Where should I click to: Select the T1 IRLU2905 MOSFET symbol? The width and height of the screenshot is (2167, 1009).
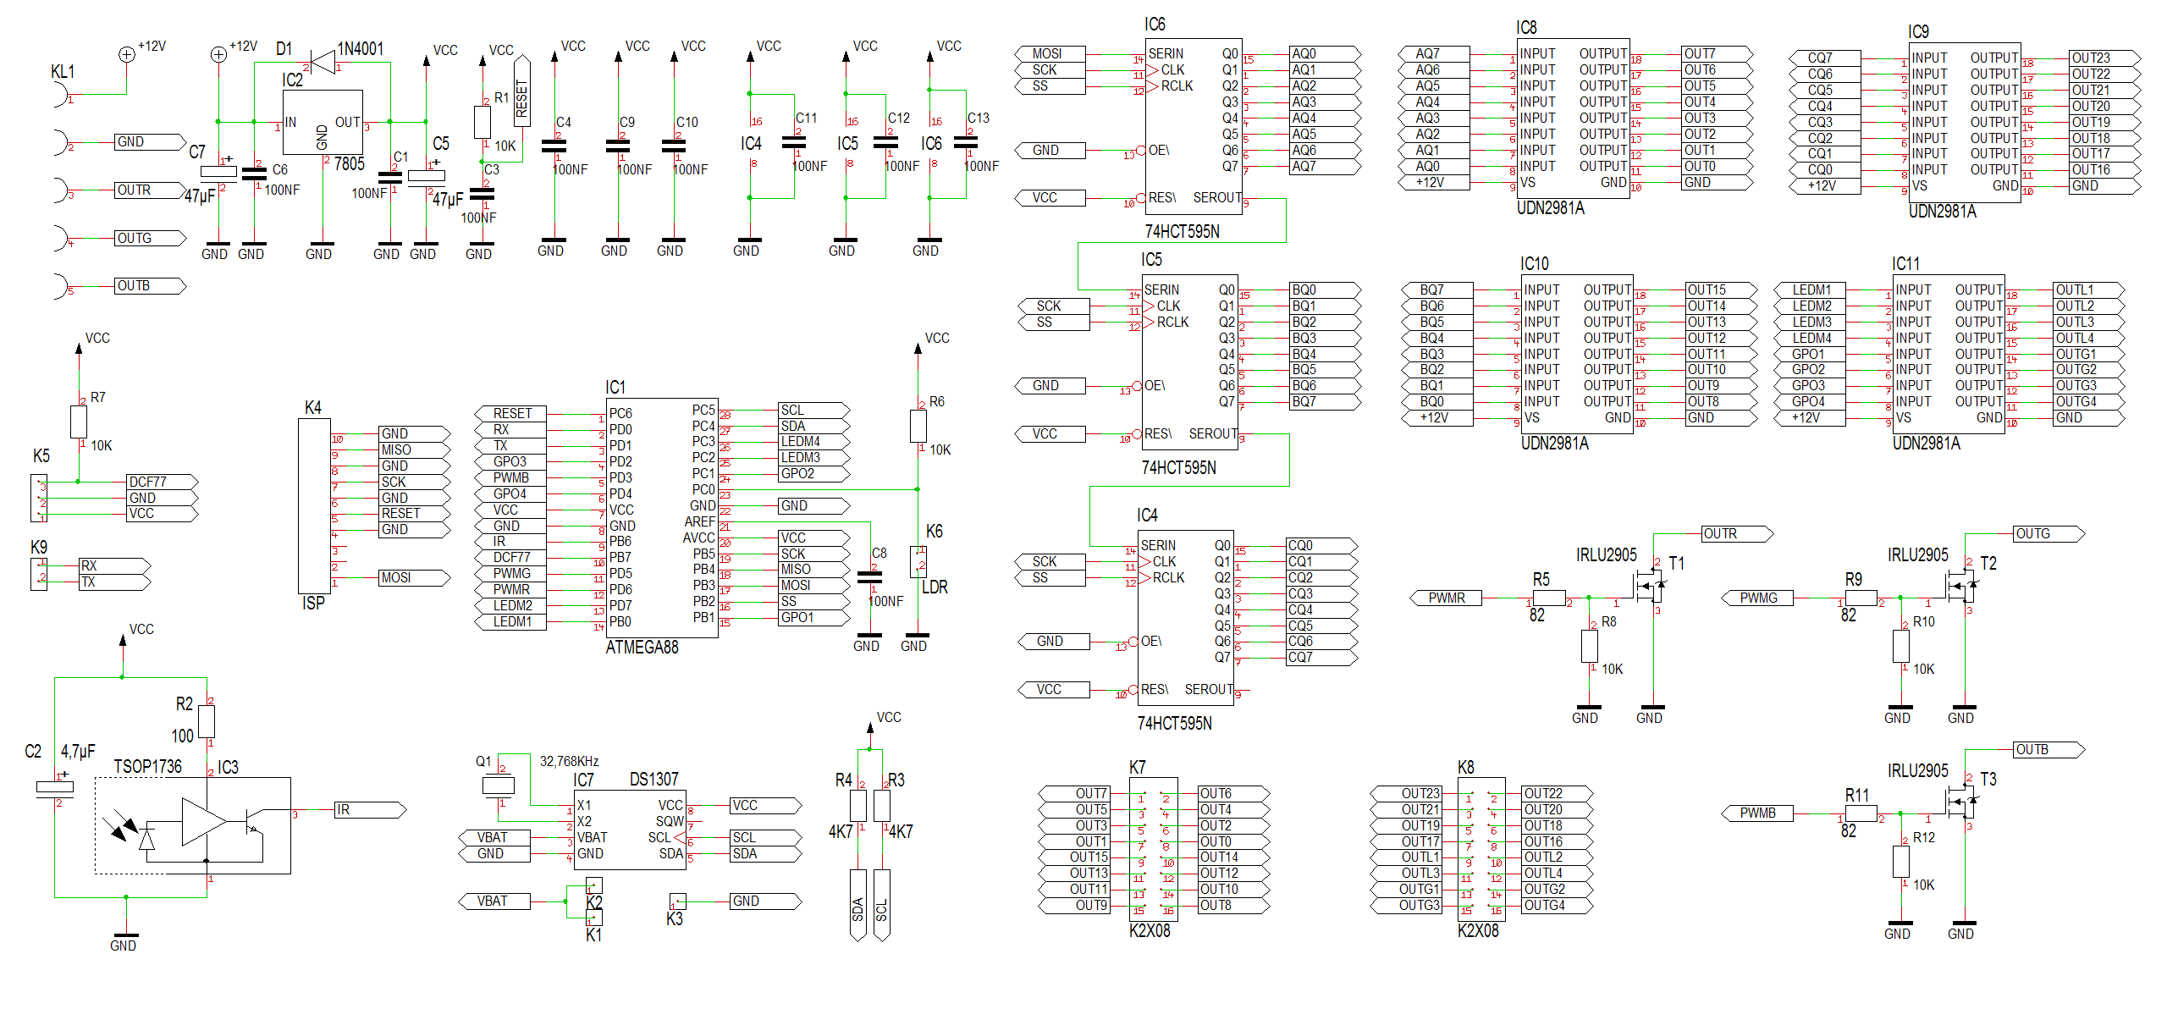[1650, 585]
